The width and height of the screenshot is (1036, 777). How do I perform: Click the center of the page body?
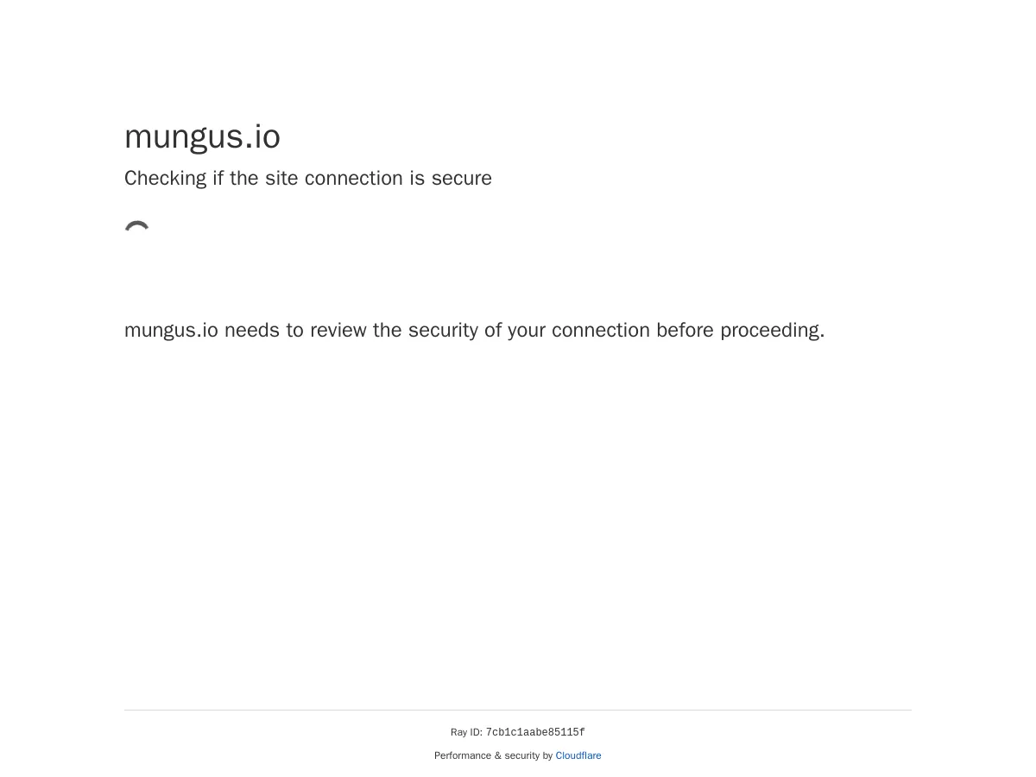point(518,388)
